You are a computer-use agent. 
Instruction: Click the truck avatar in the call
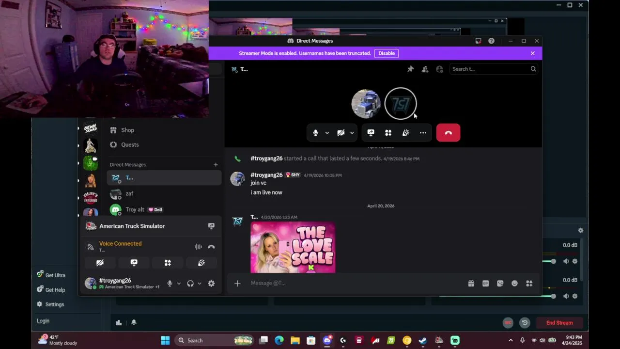(366, 104)
